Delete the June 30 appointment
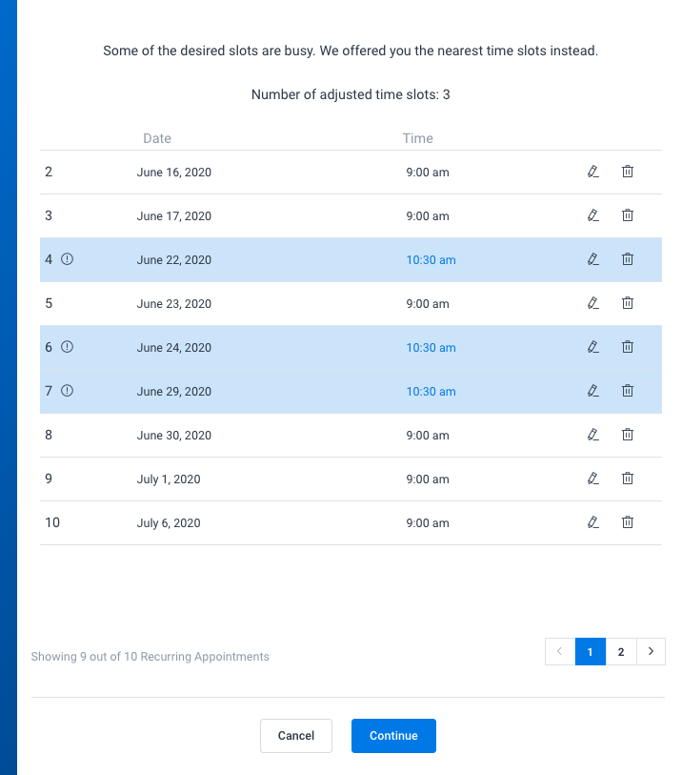Viewport: 682px width, 775px height. coord(627,435)
